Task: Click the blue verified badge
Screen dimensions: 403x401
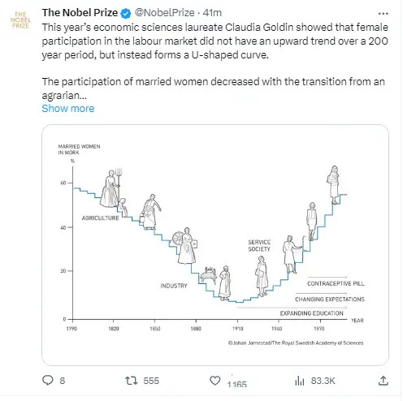Action: click(x=126, y=13)
